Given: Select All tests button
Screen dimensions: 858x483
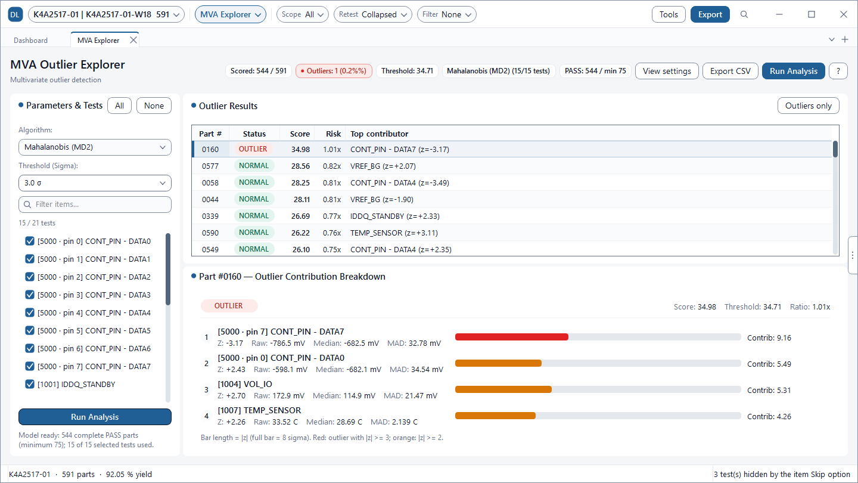Looking at the screenshot, I should 119,106.
